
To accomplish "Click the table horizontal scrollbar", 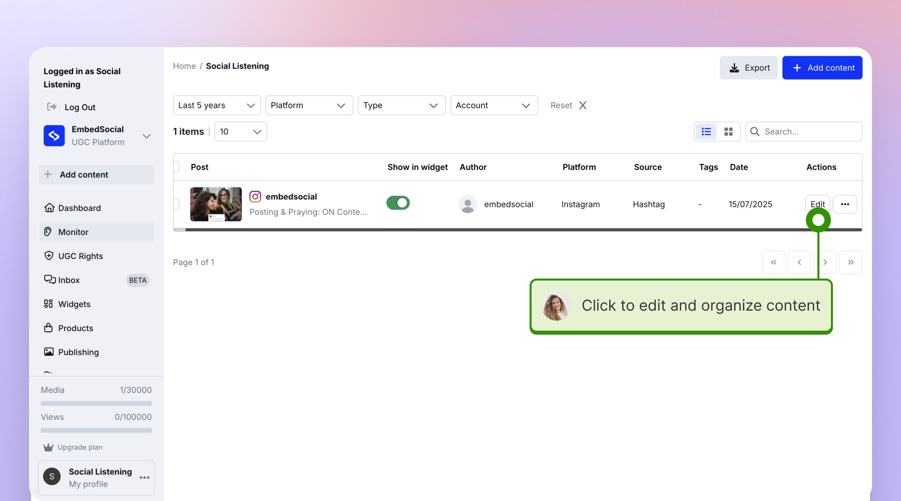I will pos(524,230).
